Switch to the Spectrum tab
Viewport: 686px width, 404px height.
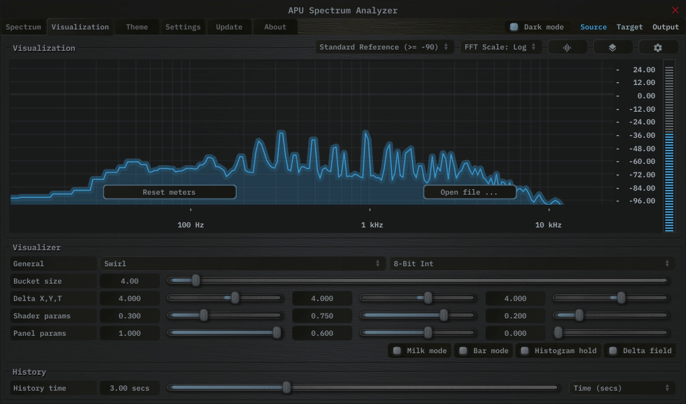pyautogui.click(x=23, y=27)
